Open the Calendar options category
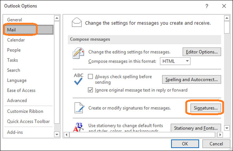The height and width of the screenshot is (151, 233). pos(16,40)
